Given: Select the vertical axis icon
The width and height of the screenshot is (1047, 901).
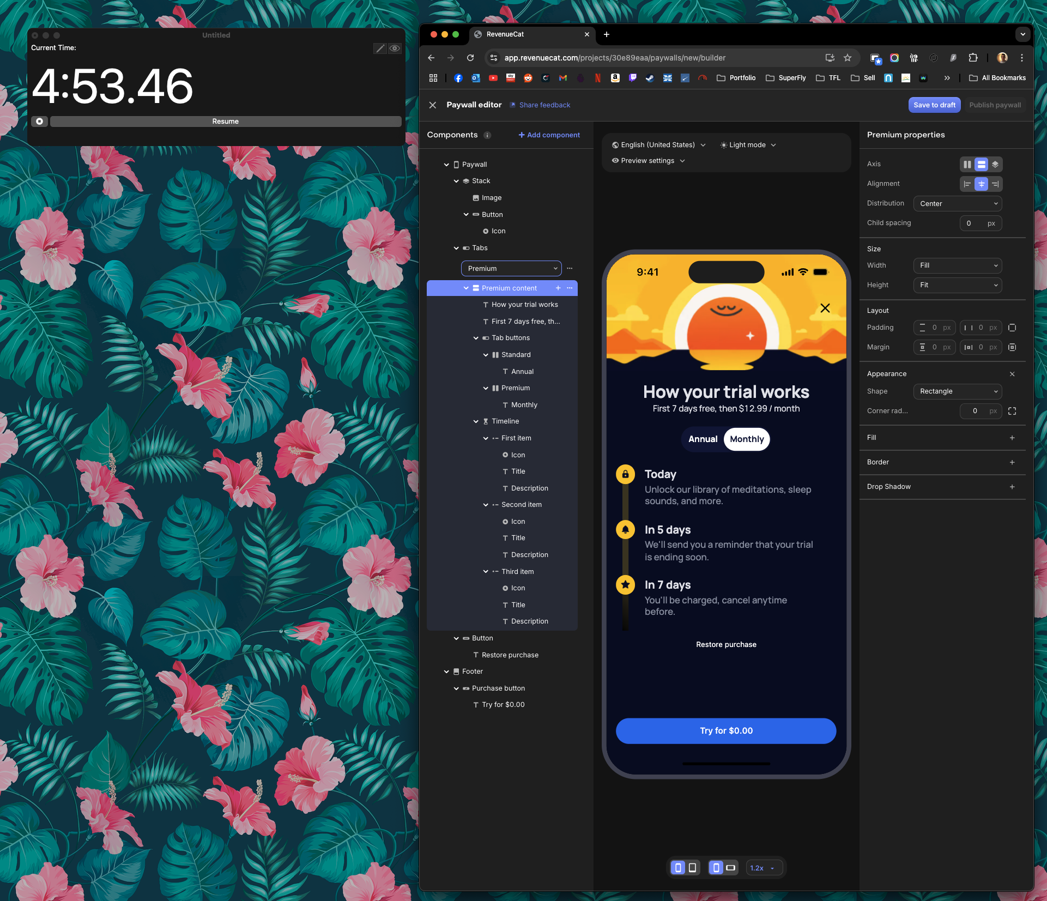Looking at the screenshot, I should click(x=981, y=164).
